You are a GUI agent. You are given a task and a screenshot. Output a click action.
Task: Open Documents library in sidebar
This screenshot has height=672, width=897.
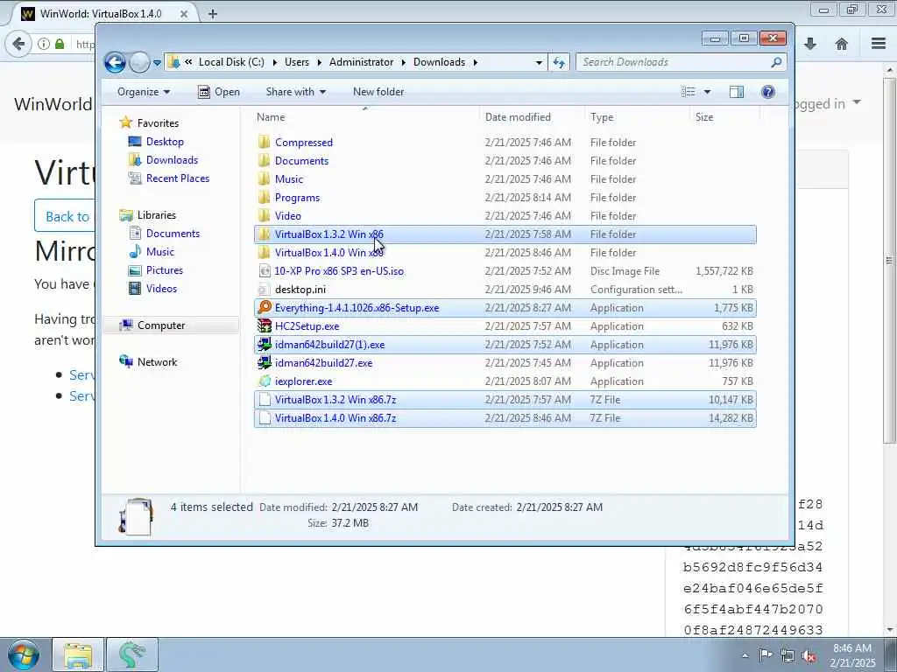coord(173,233)
